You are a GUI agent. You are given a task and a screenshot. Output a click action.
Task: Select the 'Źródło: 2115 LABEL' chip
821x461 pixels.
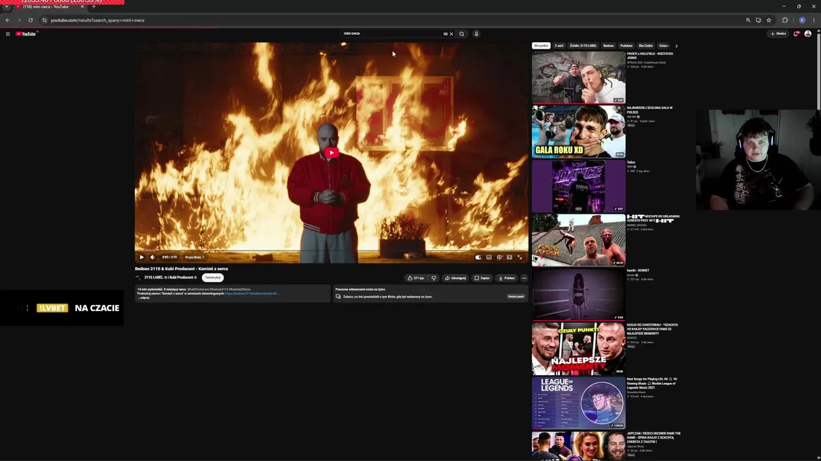[583, 46]
